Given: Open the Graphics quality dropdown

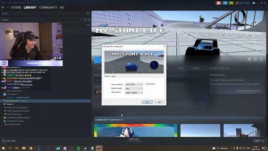Looking at the screenshot, I should (134, 89).
